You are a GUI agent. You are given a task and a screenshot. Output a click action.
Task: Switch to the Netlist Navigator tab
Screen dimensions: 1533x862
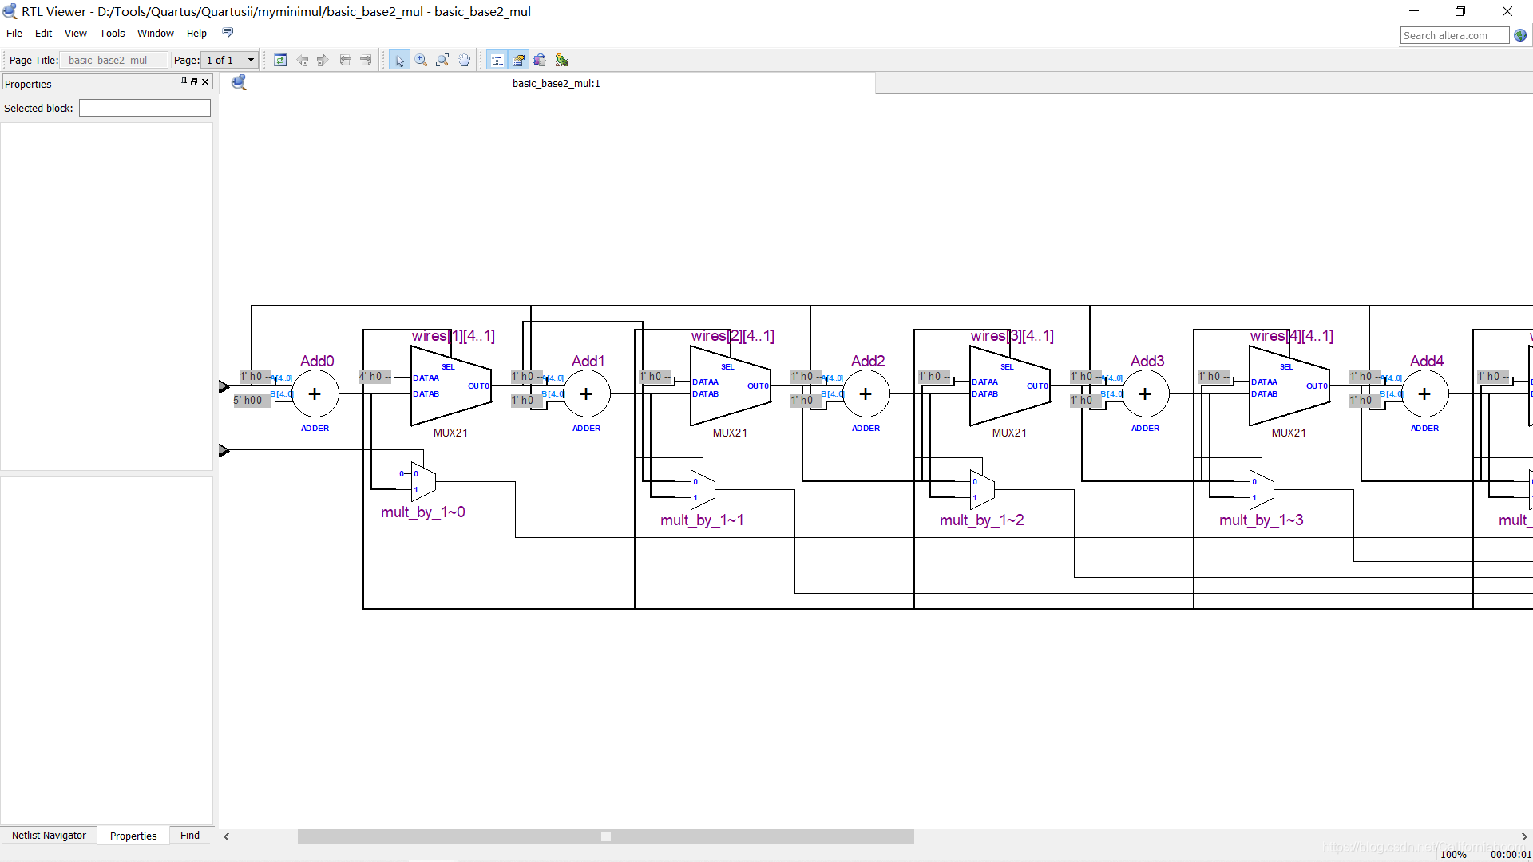click(49, 836)
